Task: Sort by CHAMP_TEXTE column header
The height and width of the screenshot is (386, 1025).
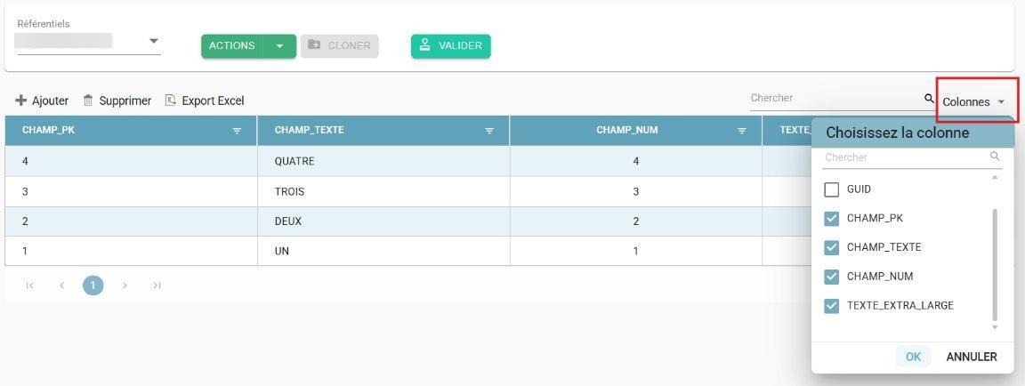Action: point(310,130)
